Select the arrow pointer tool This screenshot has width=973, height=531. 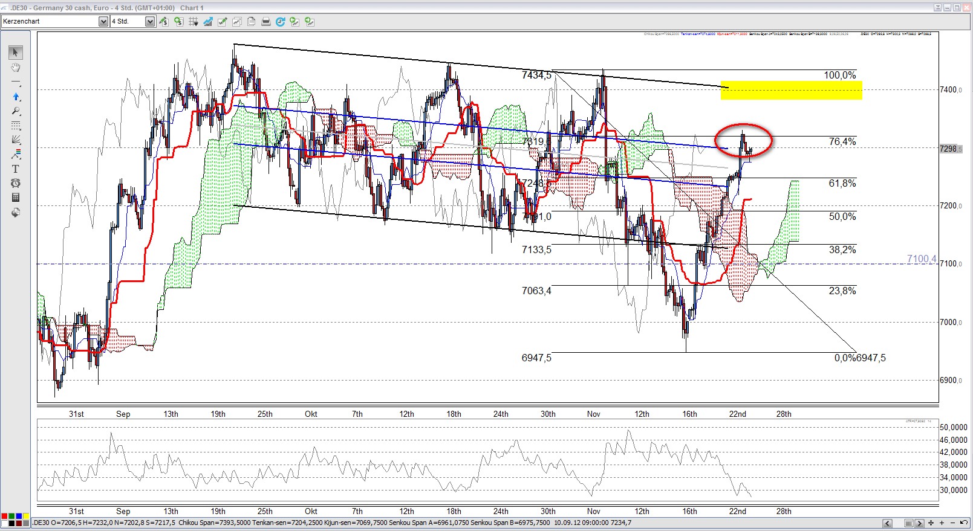tap(16, 53)
